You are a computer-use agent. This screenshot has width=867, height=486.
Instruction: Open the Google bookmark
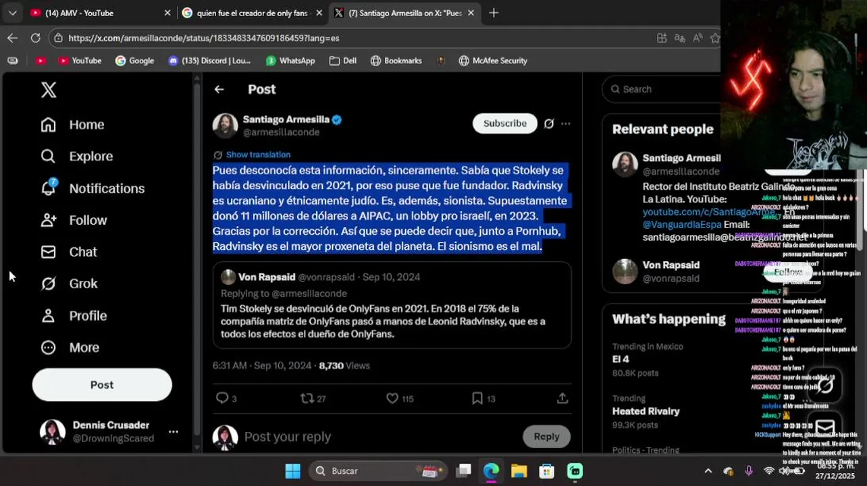(134, 61)
